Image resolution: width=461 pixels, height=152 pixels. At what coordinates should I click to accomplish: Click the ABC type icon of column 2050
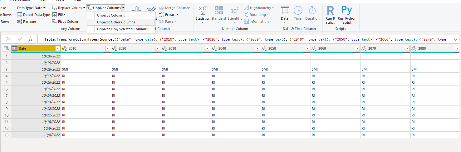click(x=264, y=48)
